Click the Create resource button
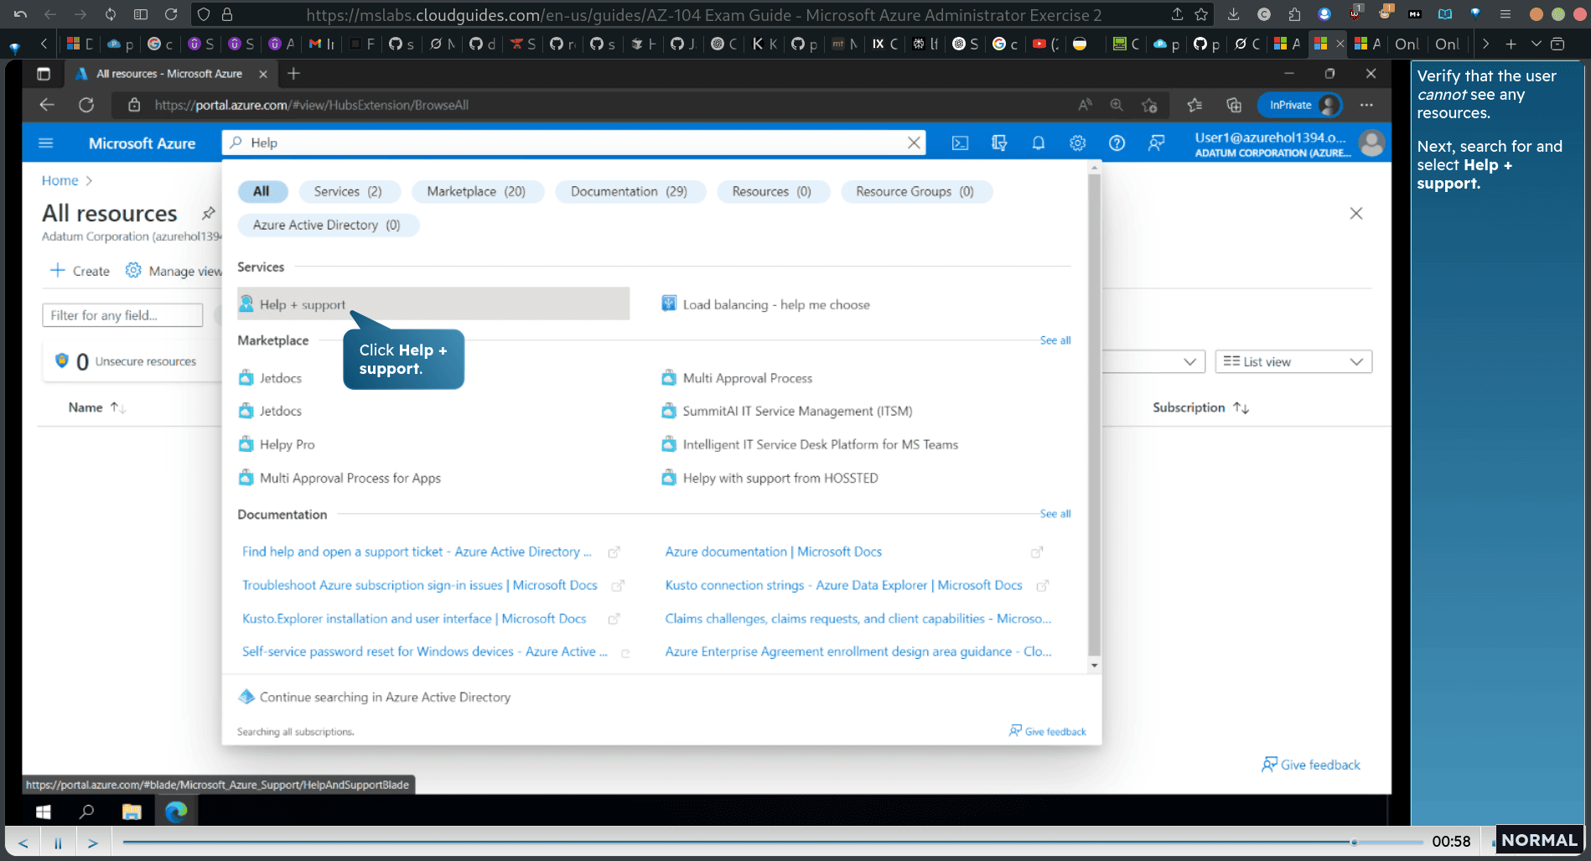Image resolution: width=1591 pixels, height=861 pixels. [80, 271]
